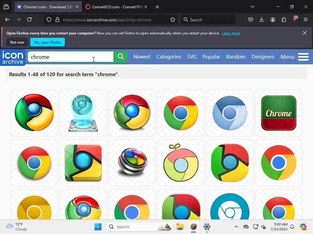
Task: Open the taskbar clock showing 5:00 AM
Action: coord(279,227)
